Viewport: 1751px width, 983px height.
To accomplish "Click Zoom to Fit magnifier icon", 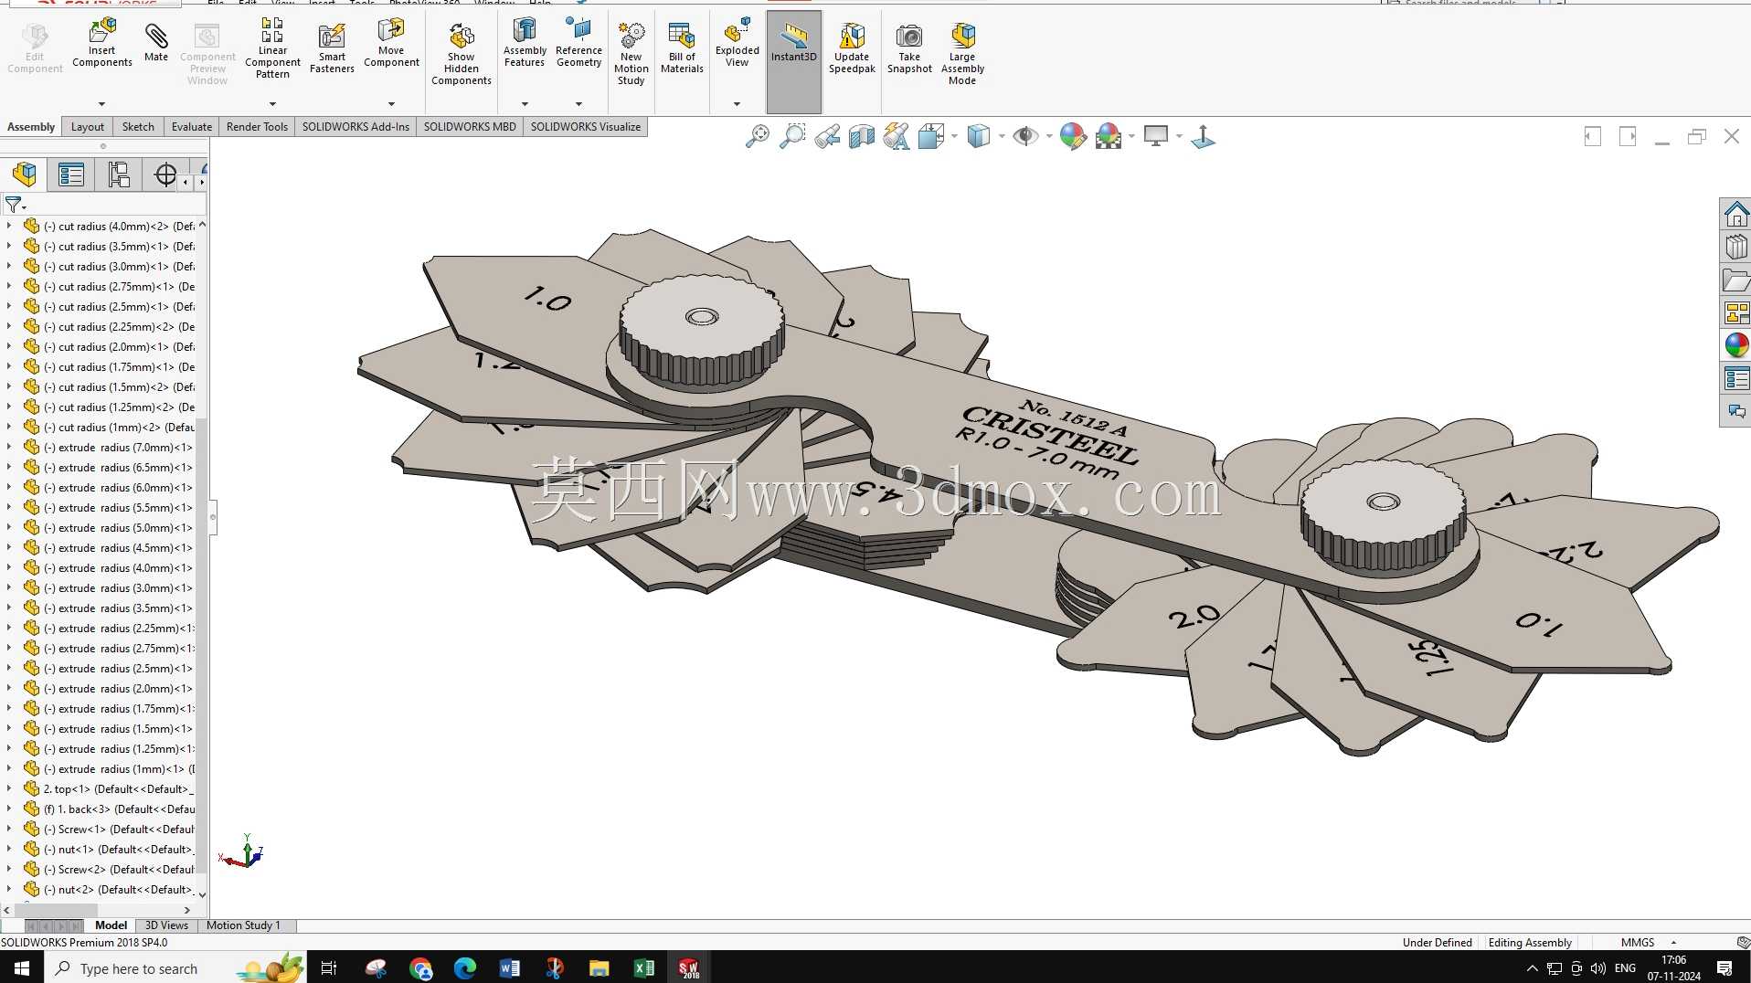I will pyautogui.click(x=758, y=137).
